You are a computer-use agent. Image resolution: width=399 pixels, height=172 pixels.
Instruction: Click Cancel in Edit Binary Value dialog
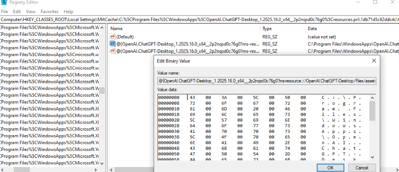pos(362,168)
